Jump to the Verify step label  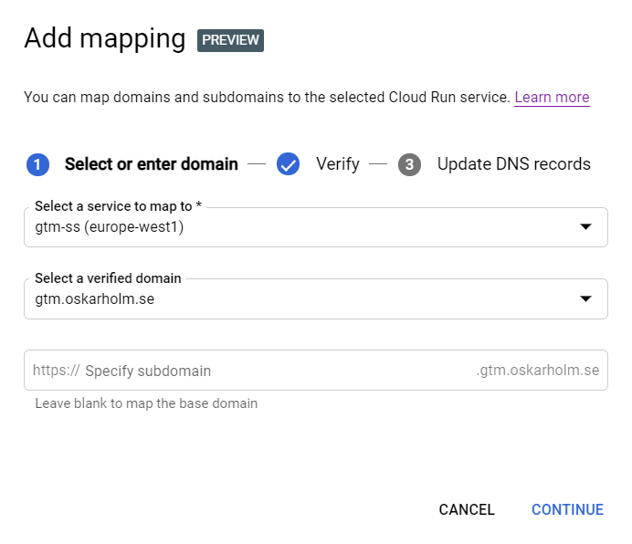click(338, 164)
